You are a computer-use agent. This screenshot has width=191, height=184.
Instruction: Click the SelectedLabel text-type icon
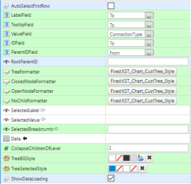tap(6, 111)
